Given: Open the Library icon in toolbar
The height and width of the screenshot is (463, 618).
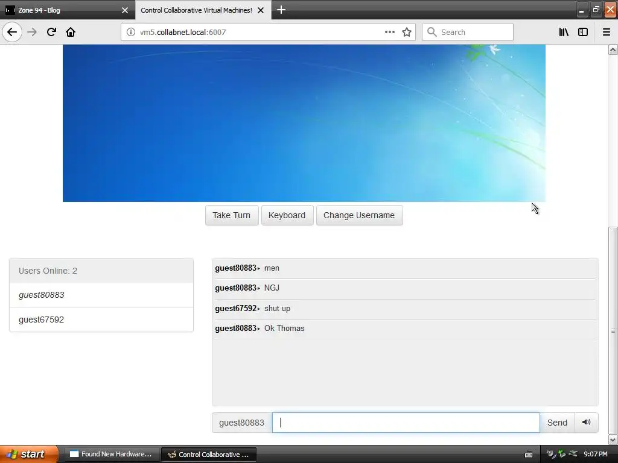Looking at the screenshot, I should pyautogui.click(x=564, y=32).
